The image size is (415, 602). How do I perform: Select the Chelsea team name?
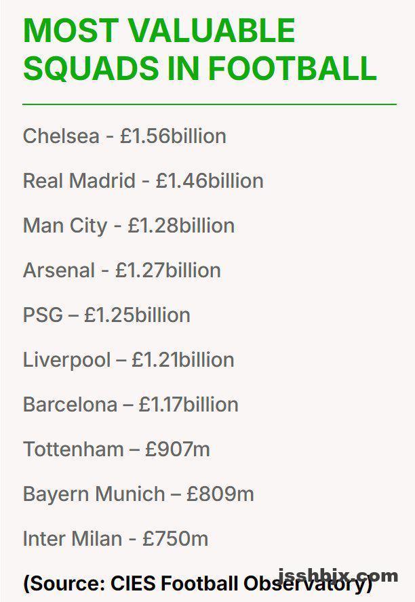(60, 136)
